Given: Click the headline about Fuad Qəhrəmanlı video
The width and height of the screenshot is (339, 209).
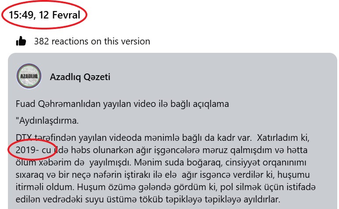Looking at the screenshot, I should [122, 104].
